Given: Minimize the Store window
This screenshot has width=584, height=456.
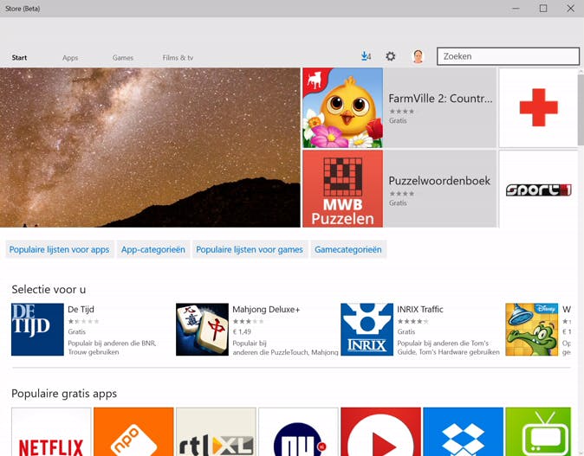Looking at the screenshot, I should (x=516, y=8).
